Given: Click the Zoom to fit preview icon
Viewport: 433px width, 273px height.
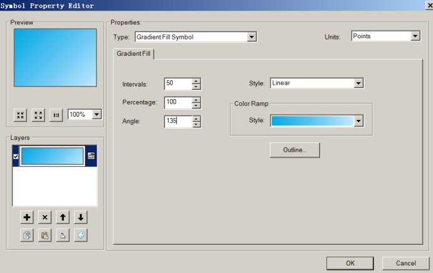Looking at the screenshot, I should click(20, 115).
